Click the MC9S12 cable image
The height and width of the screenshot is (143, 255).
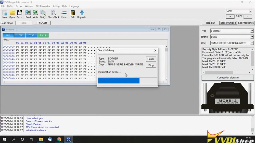pos(227,98)
